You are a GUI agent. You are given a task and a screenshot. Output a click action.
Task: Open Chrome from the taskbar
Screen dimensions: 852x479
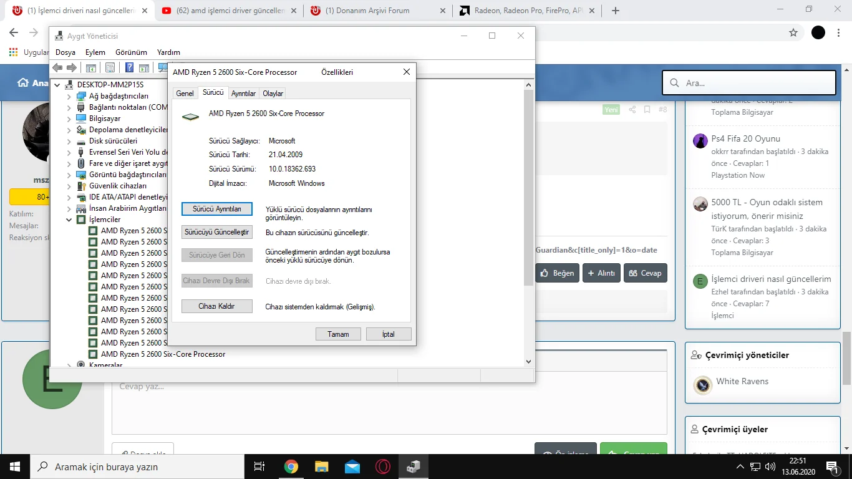(x=291, y=467)
